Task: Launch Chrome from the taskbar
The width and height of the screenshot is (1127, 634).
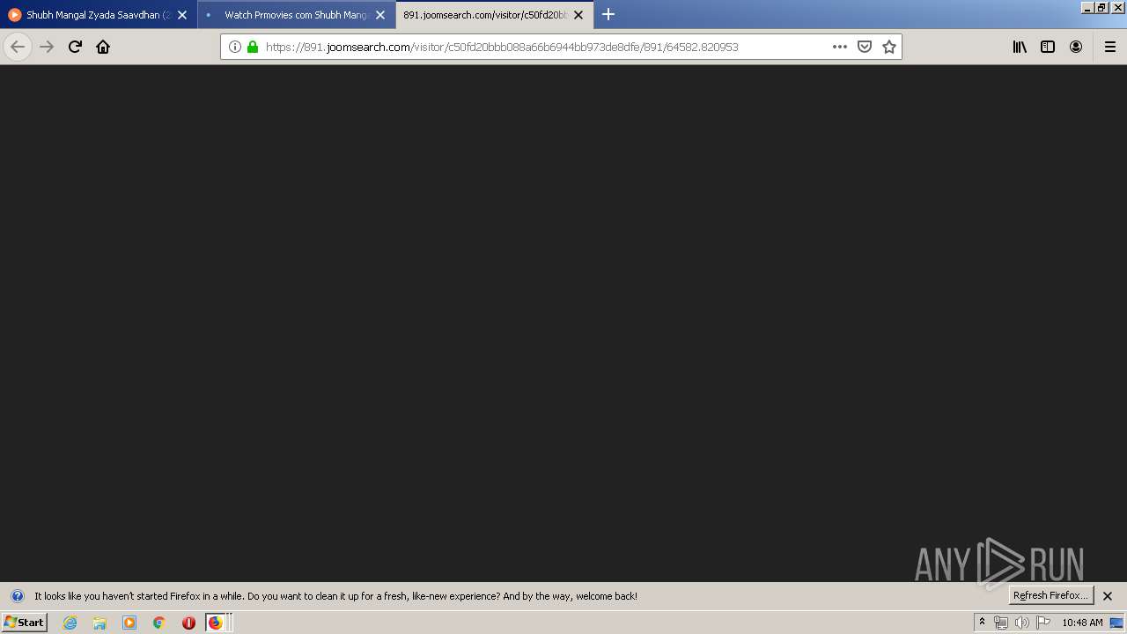Action: (x=159, y=623)
